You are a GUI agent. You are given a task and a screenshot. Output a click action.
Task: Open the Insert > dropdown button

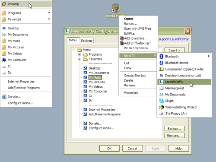(x=175, y=50)
